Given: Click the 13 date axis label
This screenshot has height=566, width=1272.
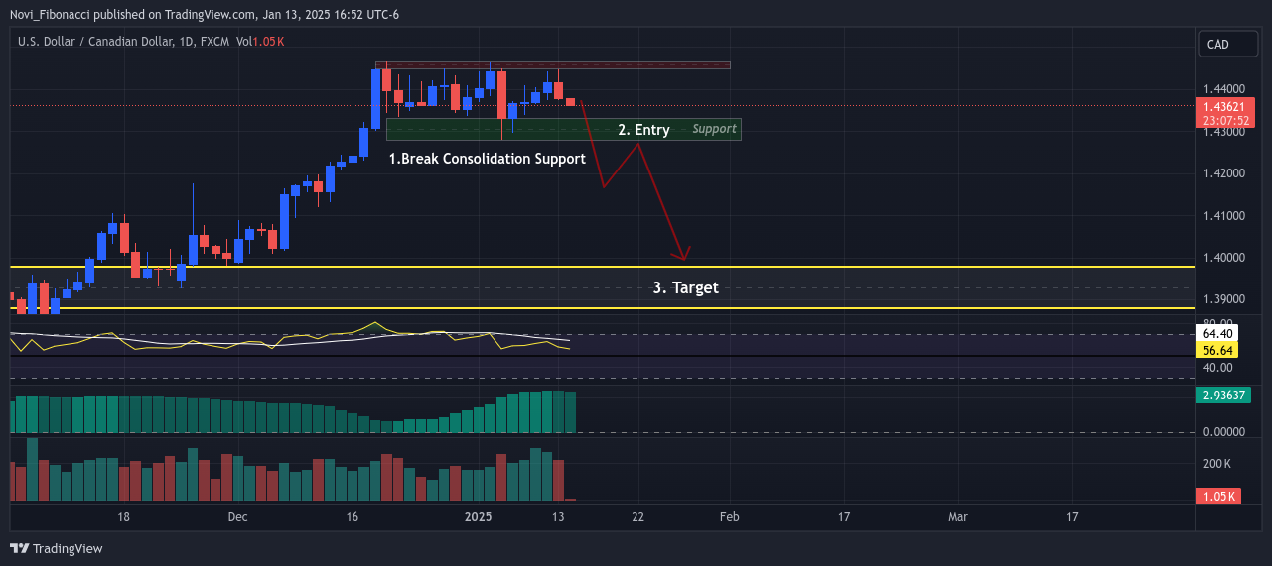Looking at the screenshot, I should (x=558, y=517).
